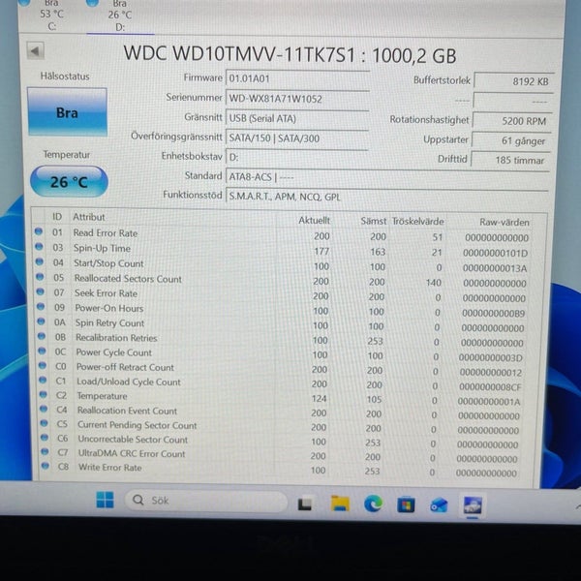Click the Serienummer field
581x581 pixels.
[297, 99]
